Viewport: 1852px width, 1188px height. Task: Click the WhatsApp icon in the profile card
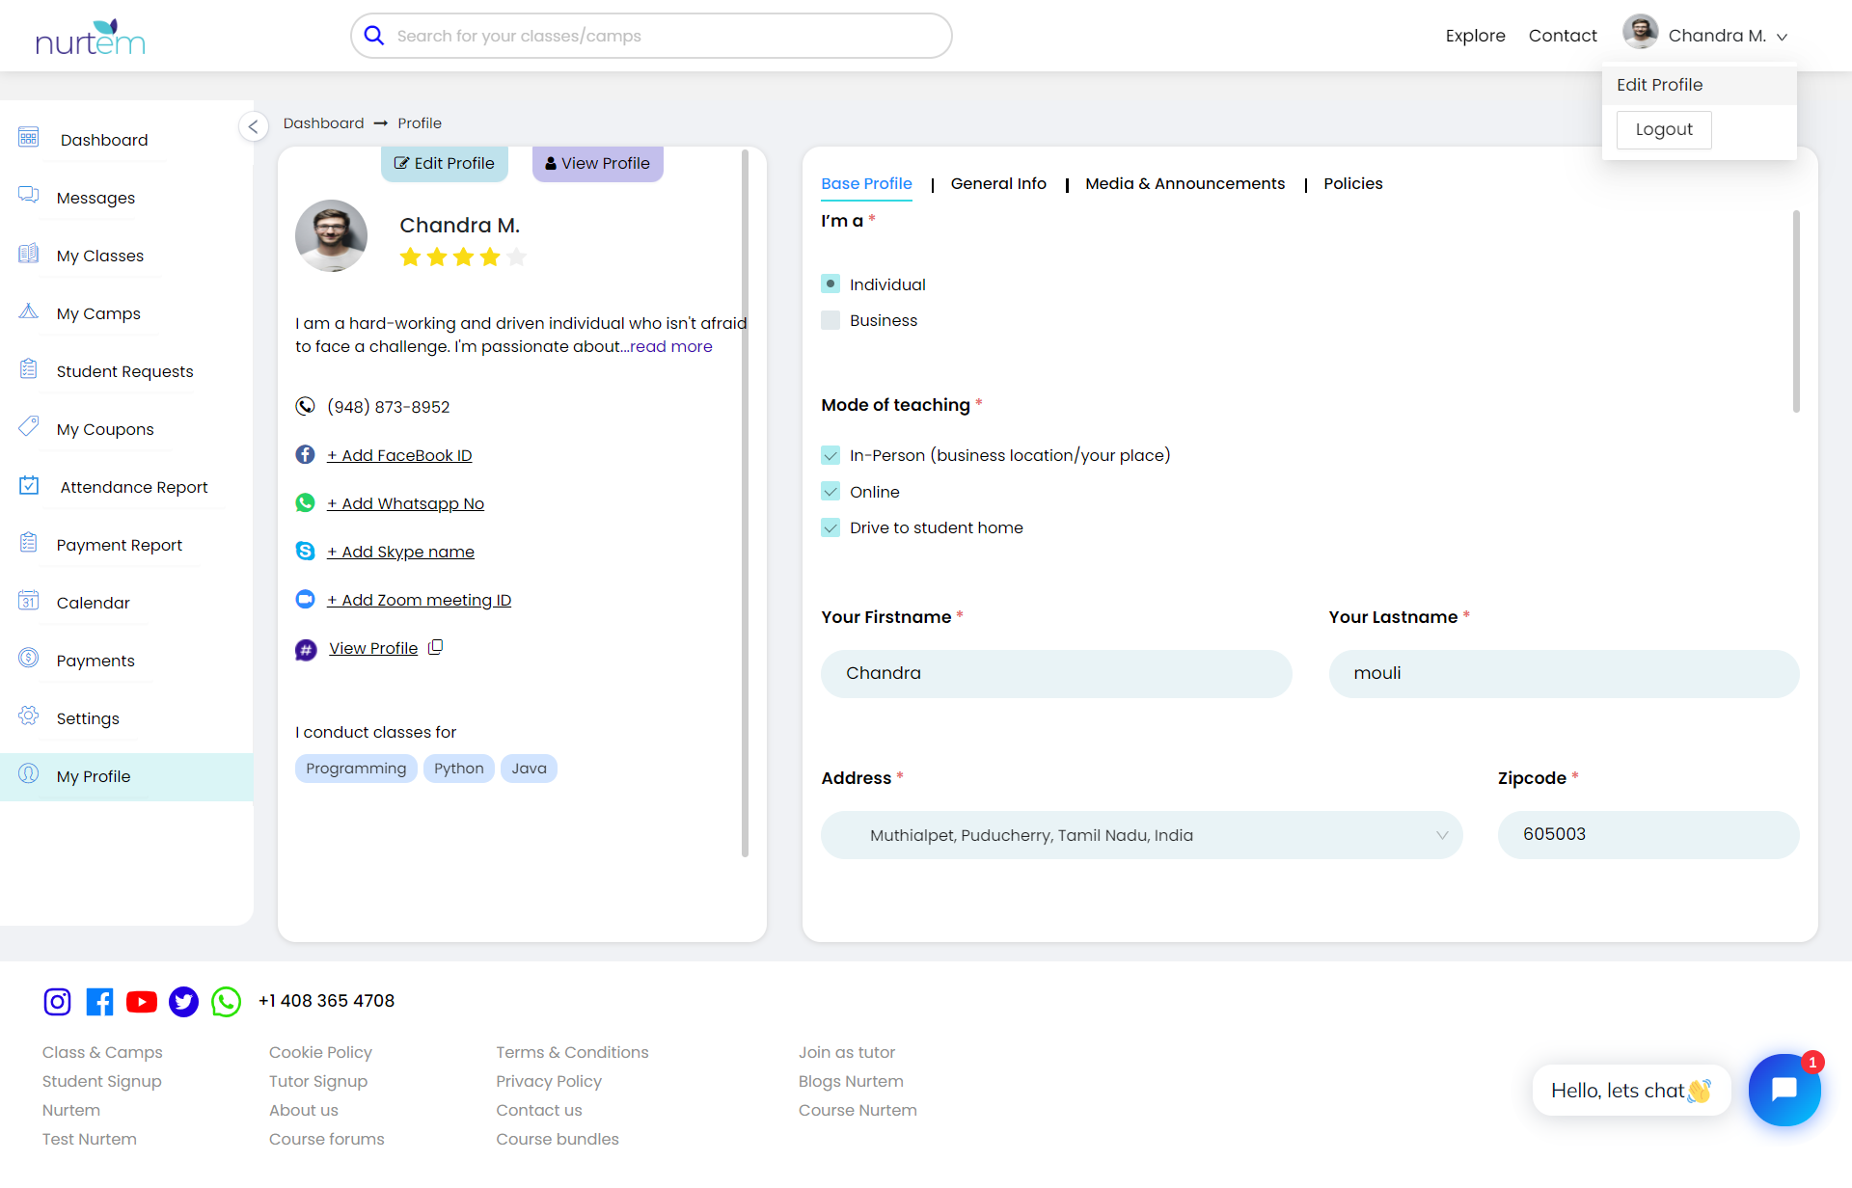click(x=305, y=502)
